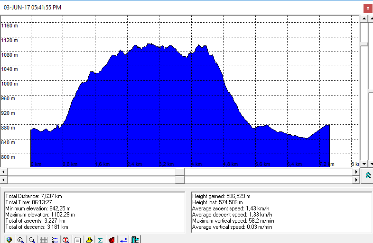Click the sigma summary icon
This screenshot has width=373, height=243.
click(x=100, y=240)
